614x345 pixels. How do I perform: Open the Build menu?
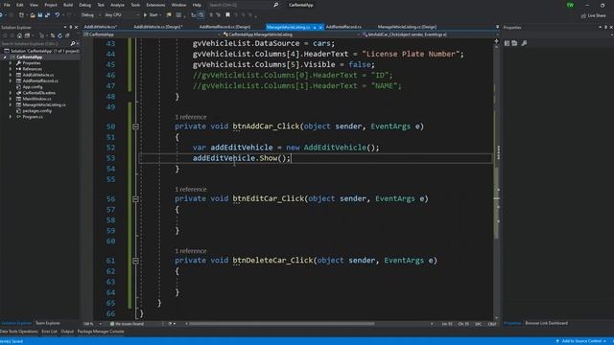pos(68,5)
